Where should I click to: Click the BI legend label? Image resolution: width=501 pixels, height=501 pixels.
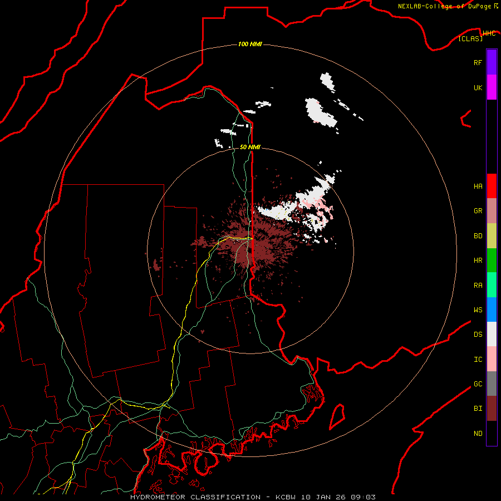478,409
